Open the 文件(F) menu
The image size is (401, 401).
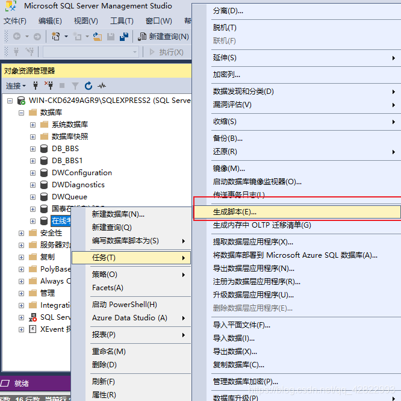click(x=15, y=20)
